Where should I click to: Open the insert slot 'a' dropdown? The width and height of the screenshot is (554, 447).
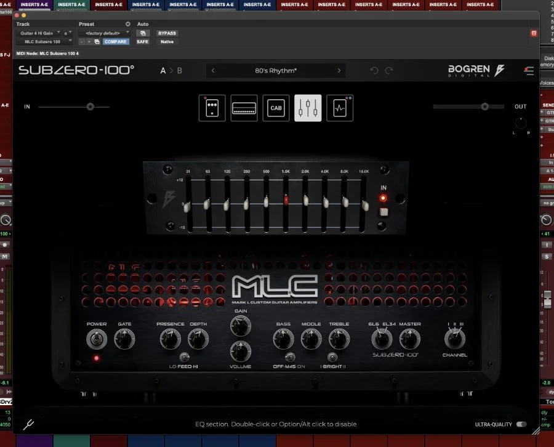68,33
